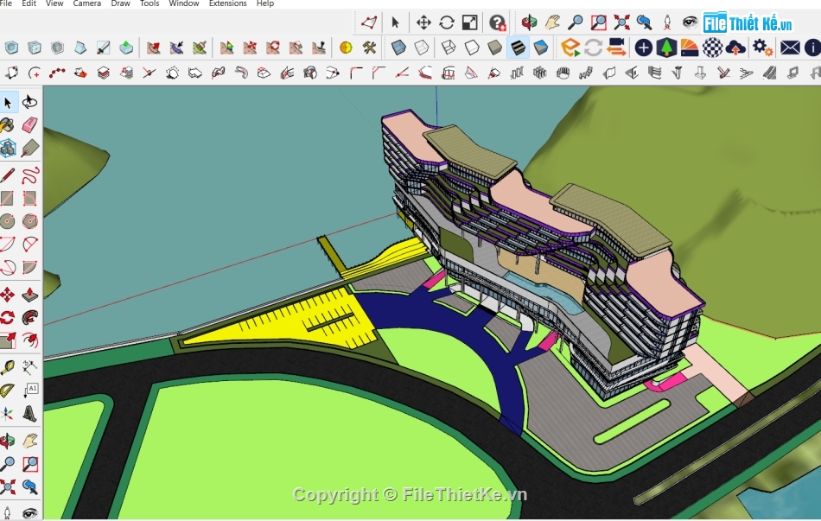Open the Draw menu
Viewport: 821px width, 521px height.
click(x=120, y=3)
